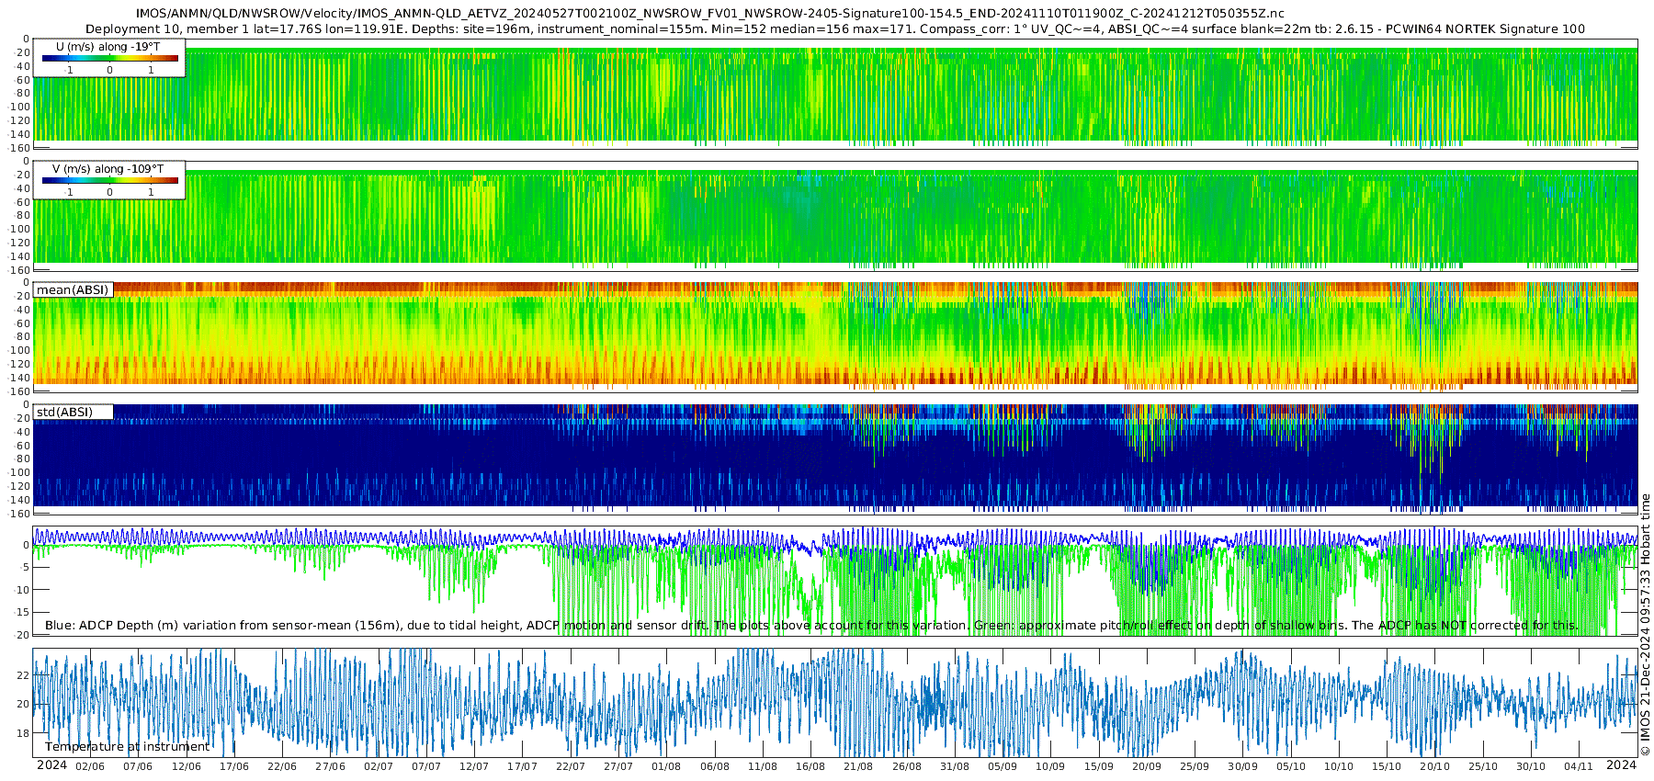Click the '22/06' date tick label
The image size is (1654, 781).
tap(282, 766)
